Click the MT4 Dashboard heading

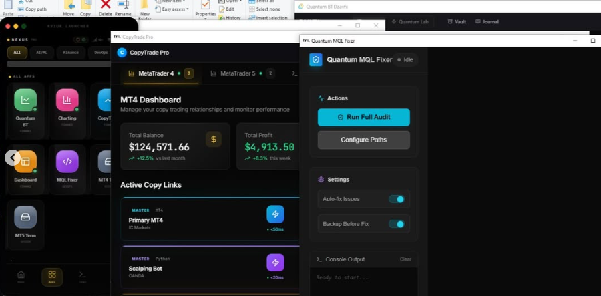[x=151, y=100]
